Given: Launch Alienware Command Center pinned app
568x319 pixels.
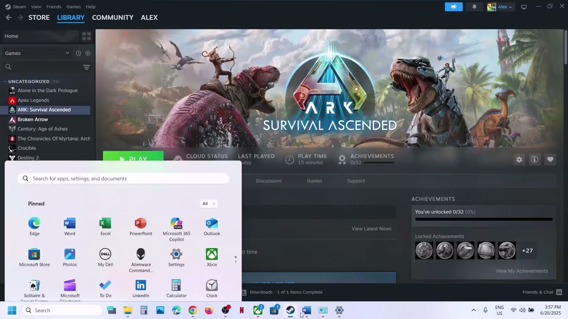Looking at the screenshot, I should pos(141,260).
